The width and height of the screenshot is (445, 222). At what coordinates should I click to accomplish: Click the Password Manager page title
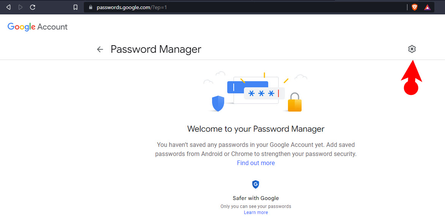click(x=156, y=49)
